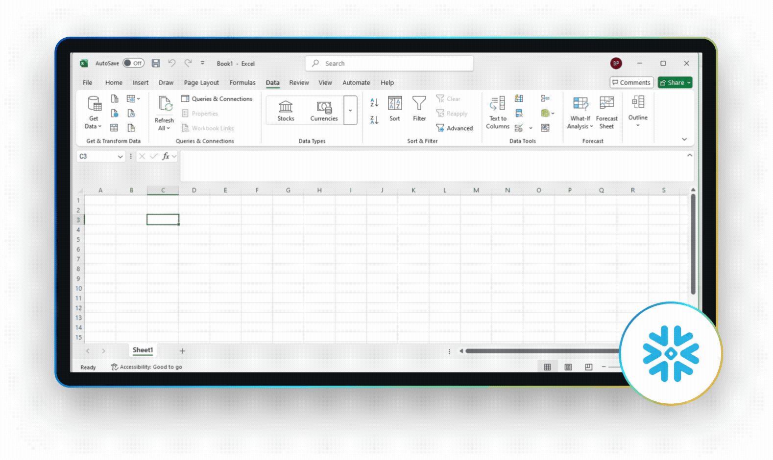This screenshot has width=773, height=460.
Task: Open the Get Data dropdown
Action: tap(93, 126)
